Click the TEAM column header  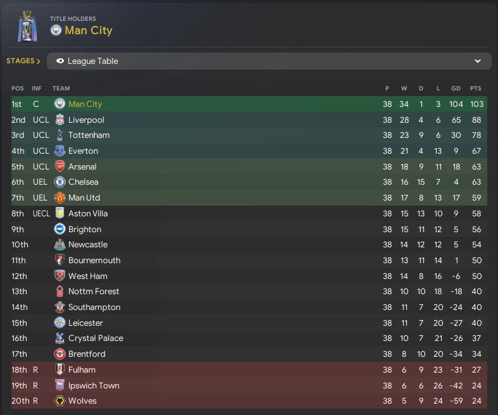pos(61,89)
